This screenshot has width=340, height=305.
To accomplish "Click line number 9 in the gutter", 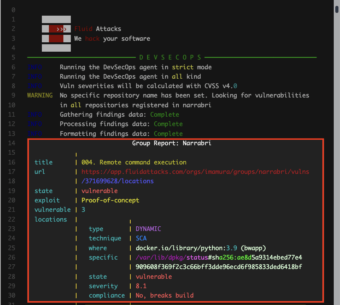I will click(x=13, y=96).
